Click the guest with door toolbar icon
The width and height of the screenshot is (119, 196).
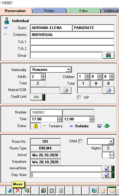43,191
